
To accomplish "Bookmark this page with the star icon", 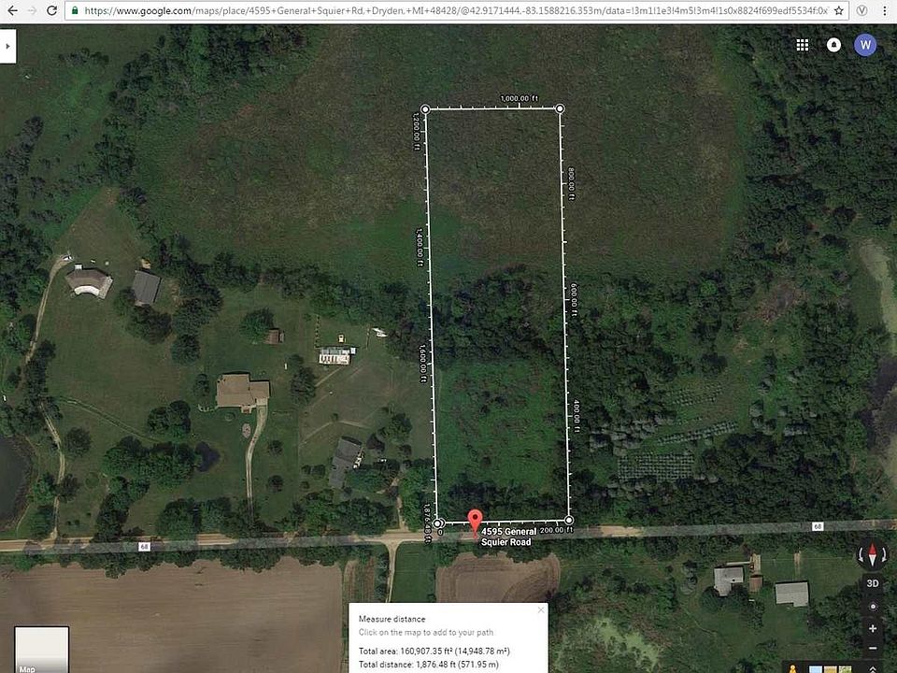I will pyautogui.click(x=839, y=10).
